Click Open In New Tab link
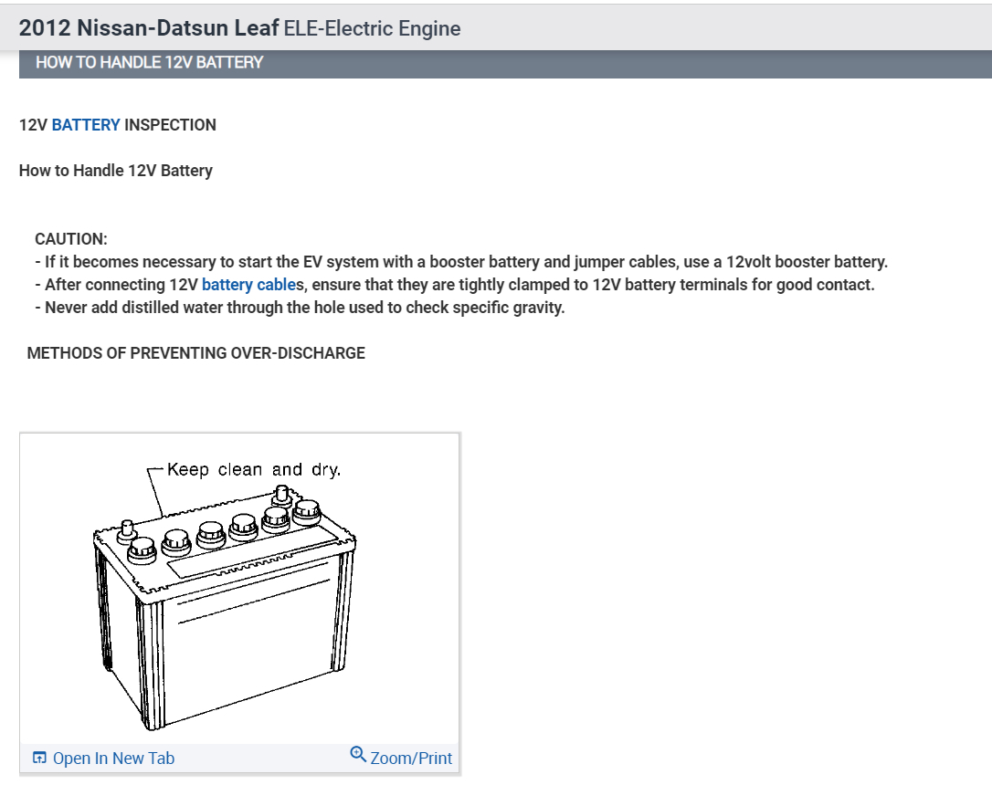 (x=113, y=758)
